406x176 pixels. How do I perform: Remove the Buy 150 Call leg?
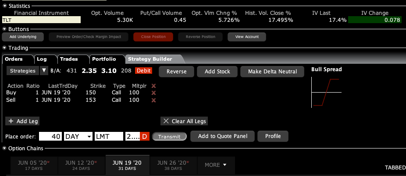(153, 93)
